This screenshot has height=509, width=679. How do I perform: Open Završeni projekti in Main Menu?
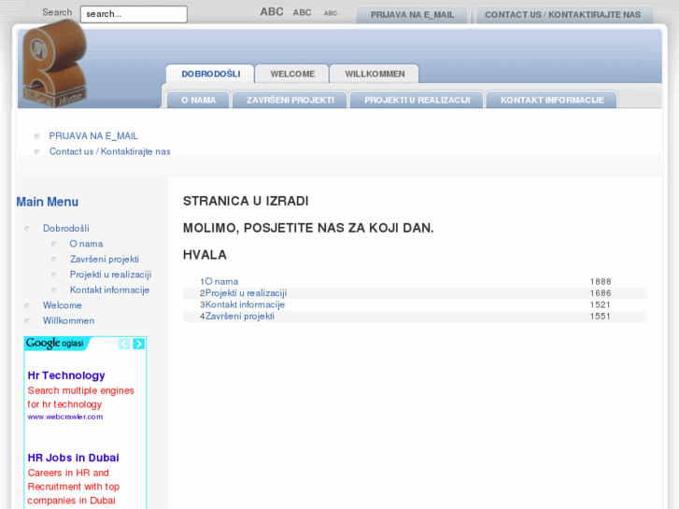click(104, 260)
